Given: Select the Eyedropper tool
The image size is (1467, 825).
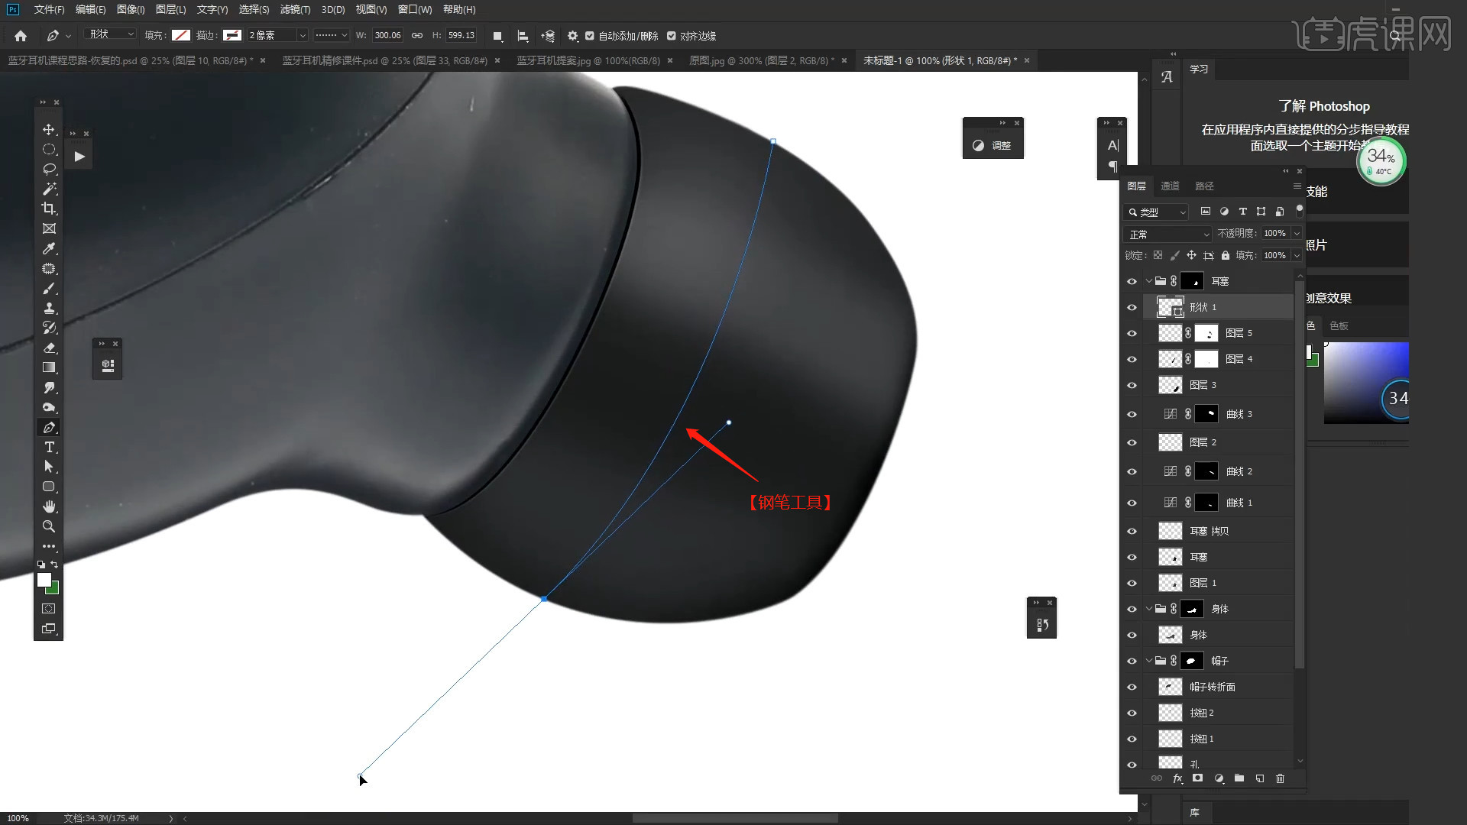Looking at the screenshot, I should (x=49, y=248).
